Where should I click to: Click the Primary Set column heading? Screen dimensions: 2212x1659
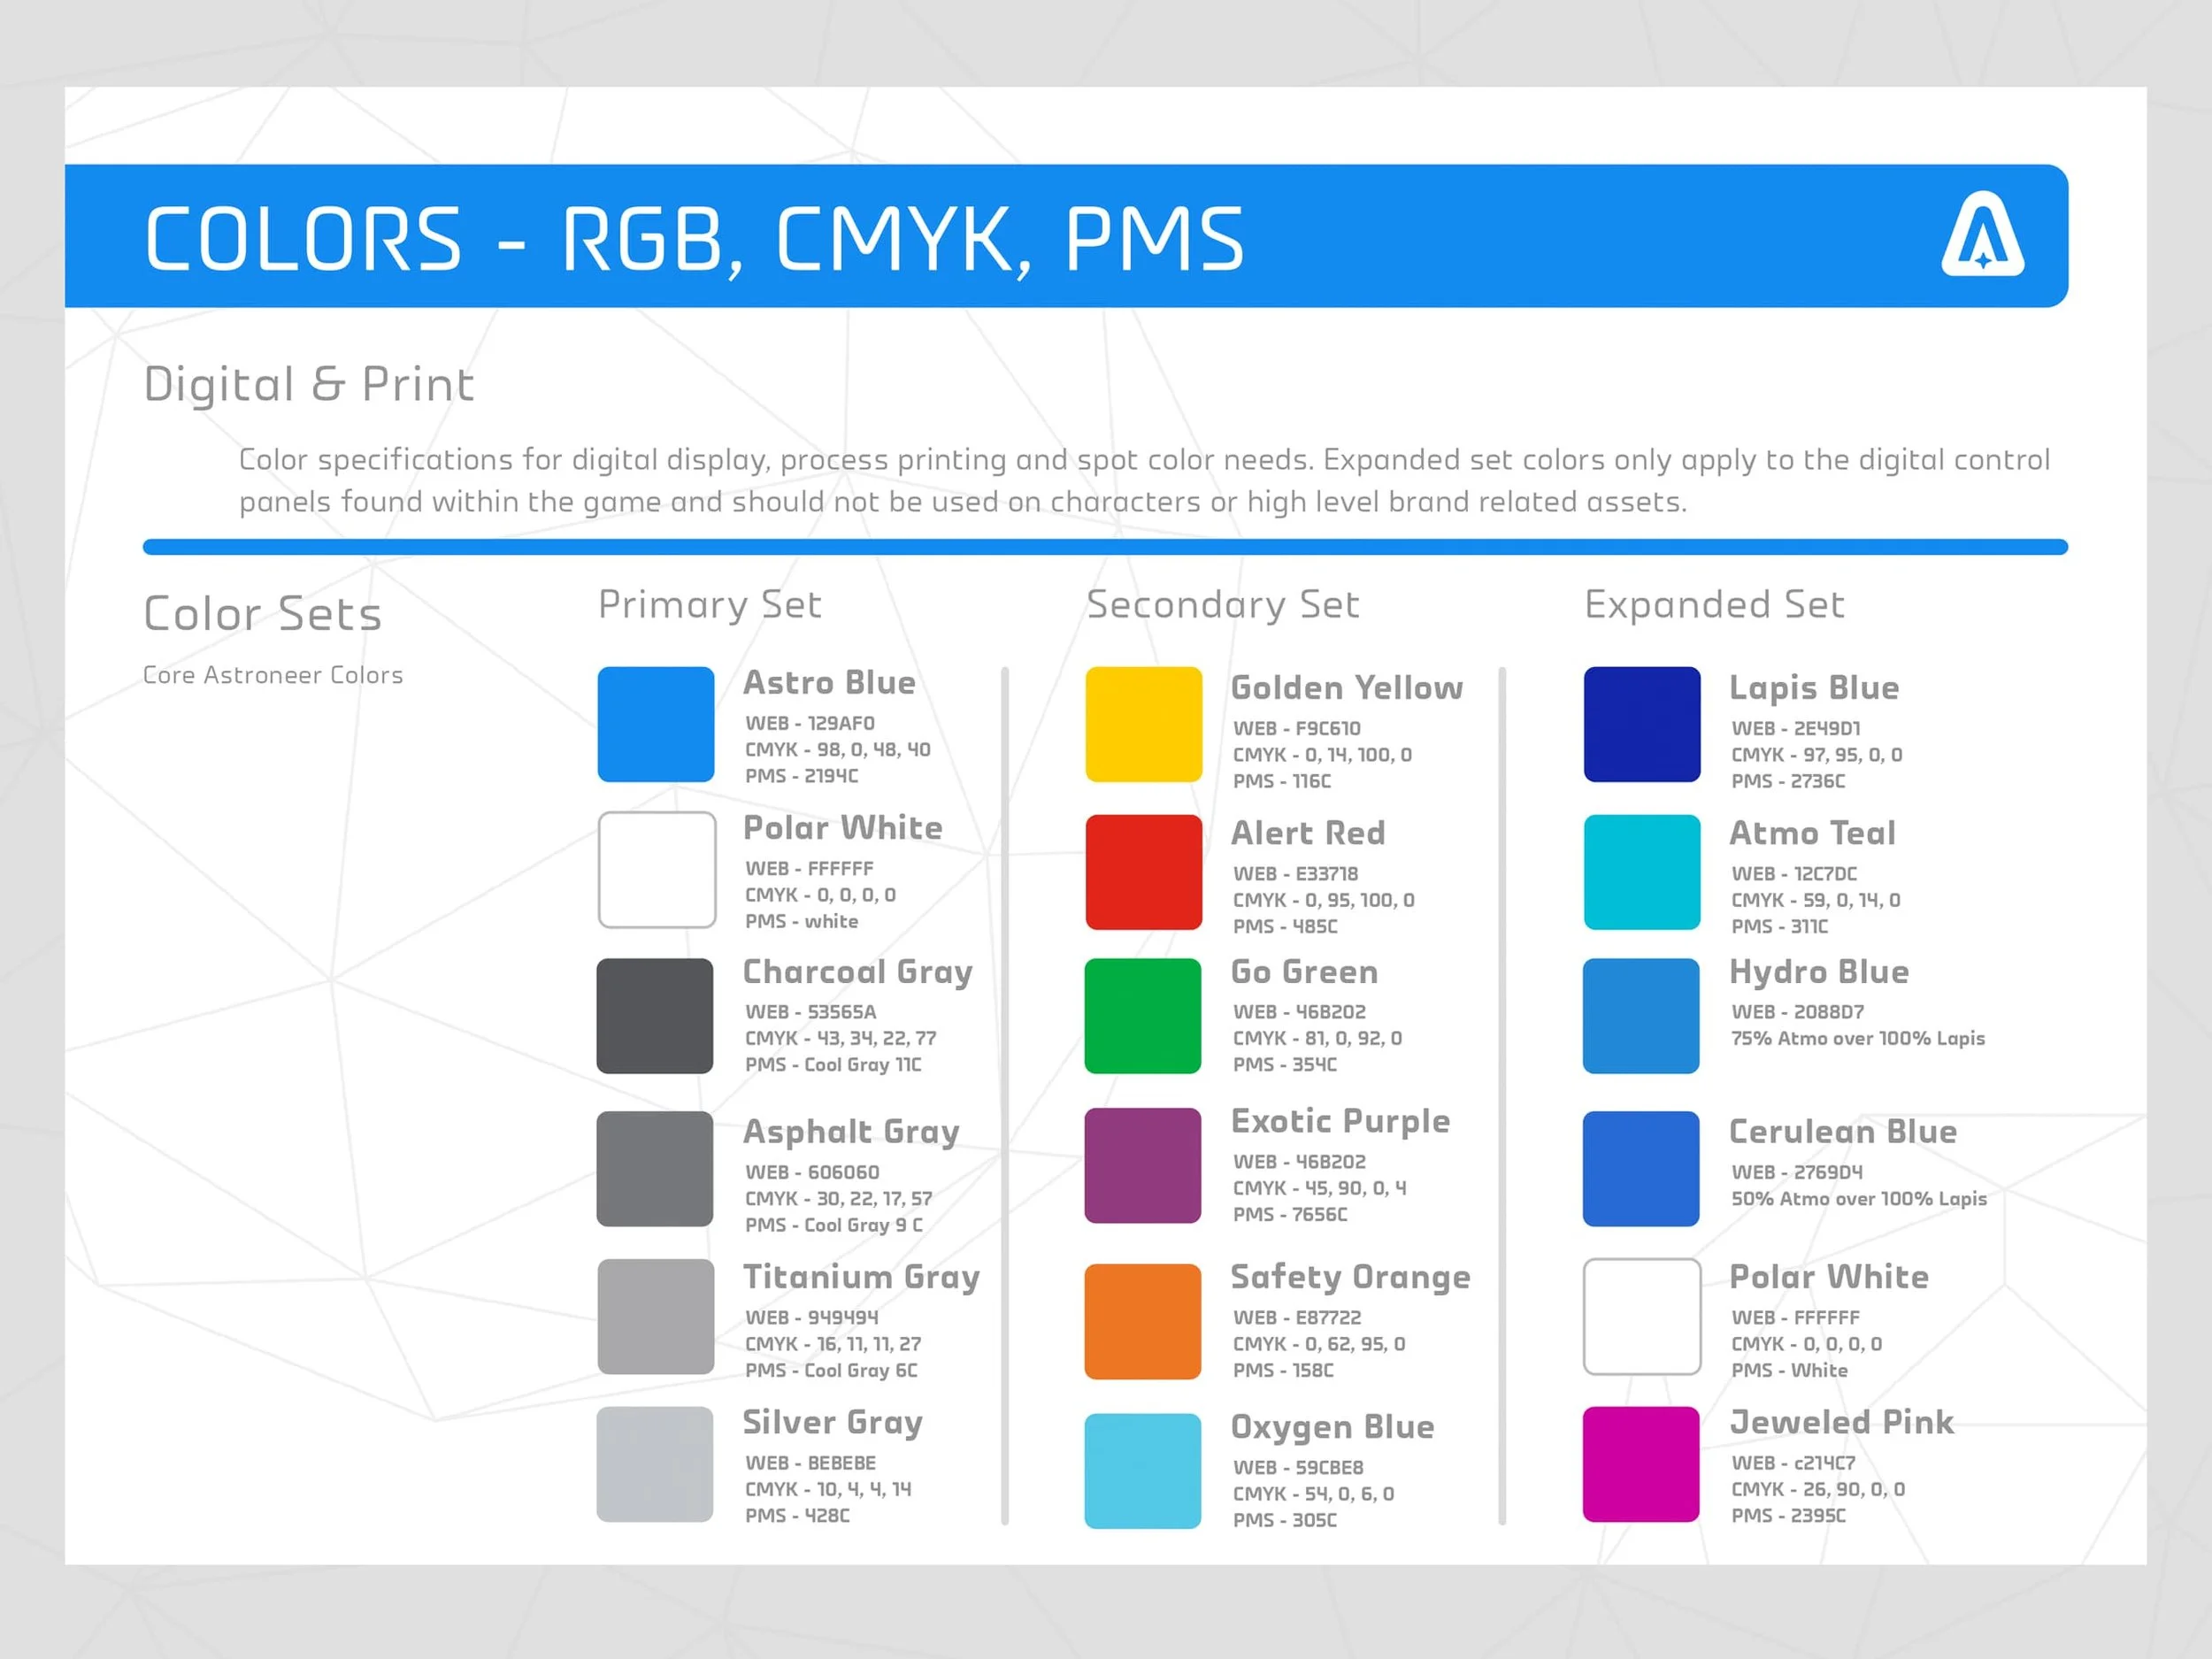click(x=709, y=604)
